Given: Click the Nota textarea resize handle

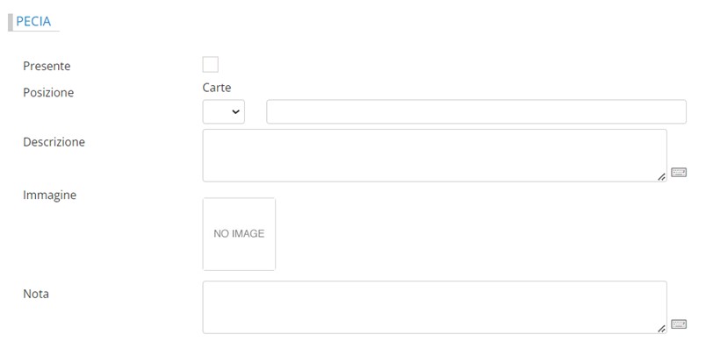Looking at the screenshot, I should click(x=661, y=328).
